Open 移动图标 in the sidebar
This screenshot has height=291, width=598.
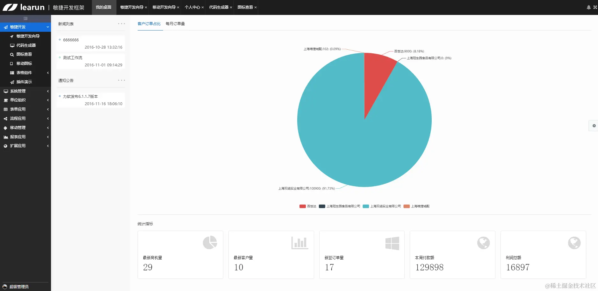[x=25, y=64]
